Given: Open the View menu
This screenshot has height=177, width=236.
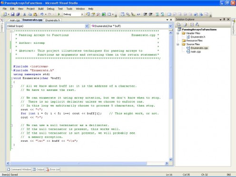Looking at the screenshot, I should tap(20, 9).
